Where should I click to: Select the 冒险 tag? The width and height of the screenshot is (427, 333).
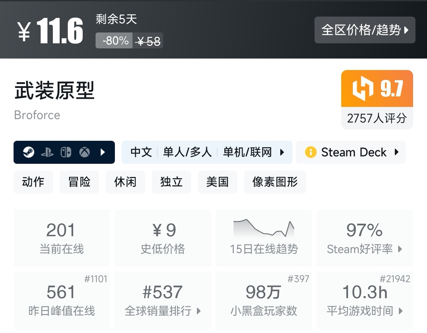(x=79, y=182)
